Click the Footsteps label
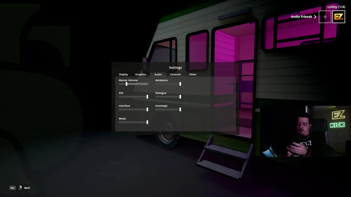 (x=161, y=106)
